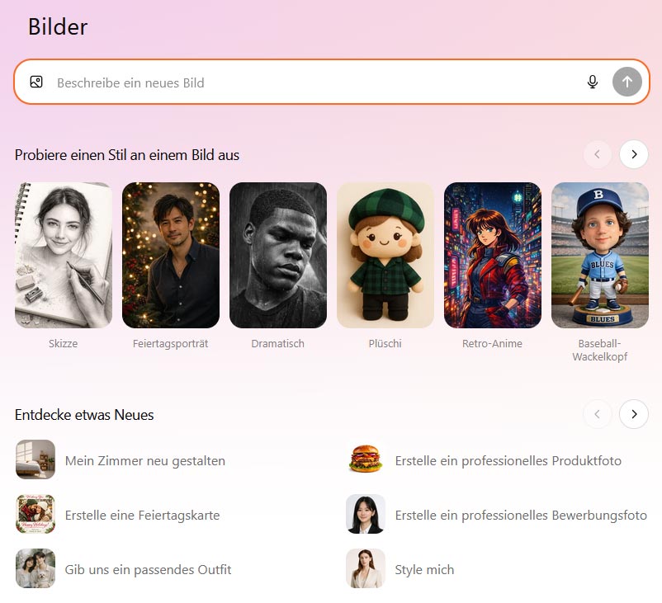Click the left arrow of the Entdecke carousel
The image size is (662, 603).
point(598,414)
